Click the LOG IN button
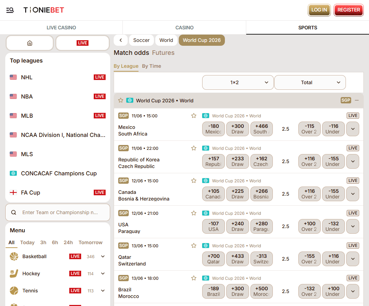Viewport: 369px width, 306px height. tap(319, 10)
